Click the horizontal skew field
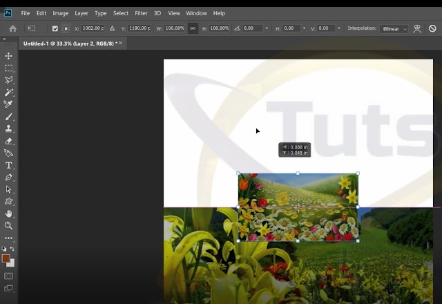This screenshot has width=442, height=304. click(x=291, y=28)
